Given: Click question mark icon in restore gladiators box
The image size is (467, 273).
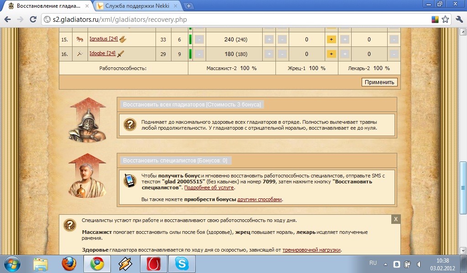Looking at the screenshot, I should [x=130, y=125].
